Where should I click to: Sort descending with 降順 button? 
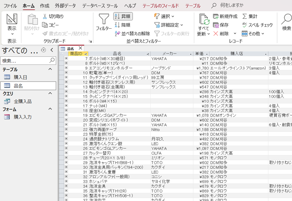[123, 25]
